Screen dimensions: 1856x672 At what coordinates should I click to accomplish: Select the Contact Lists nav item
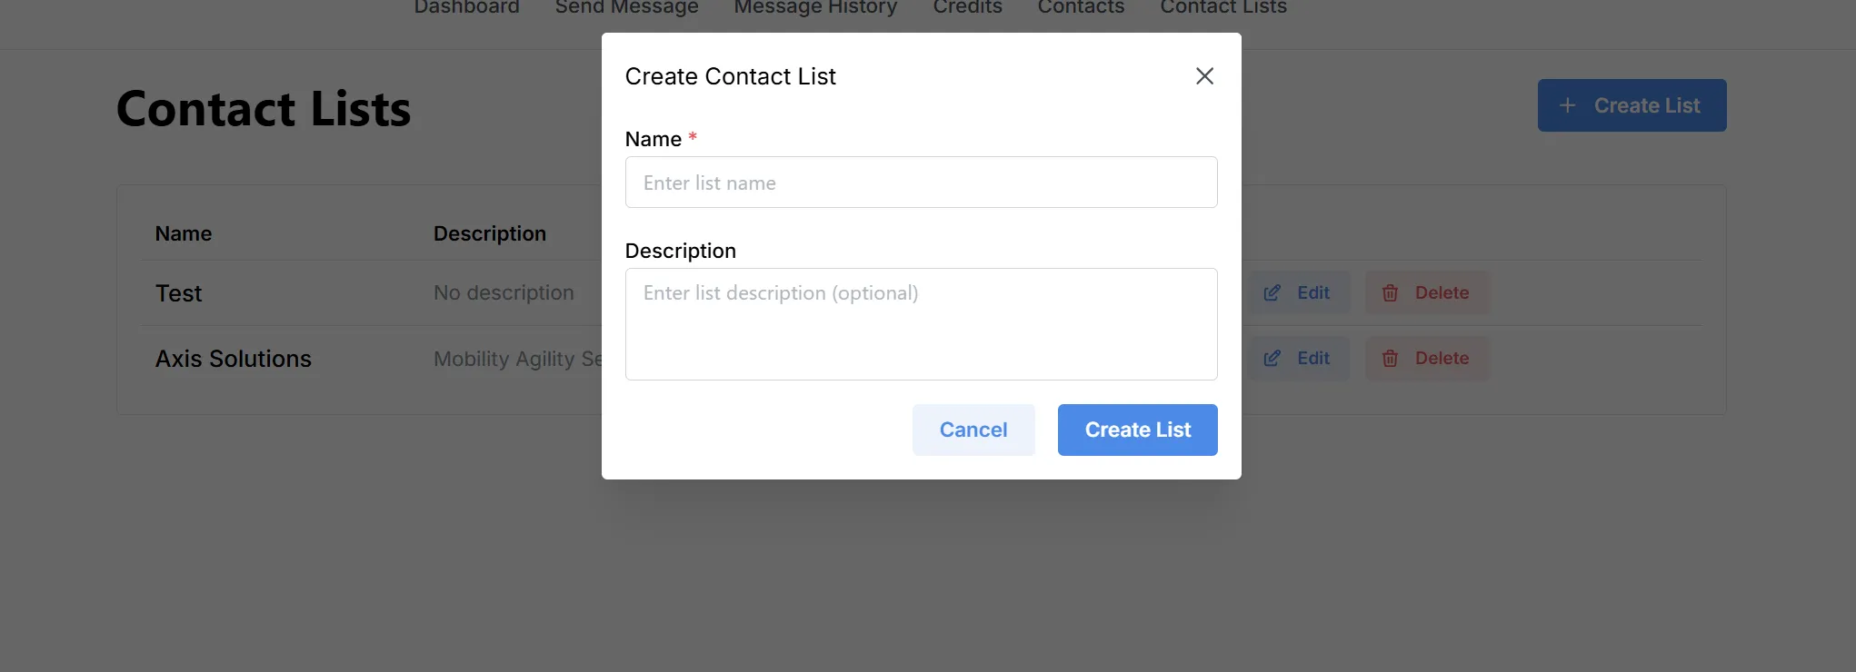[x=1222, y=8]
